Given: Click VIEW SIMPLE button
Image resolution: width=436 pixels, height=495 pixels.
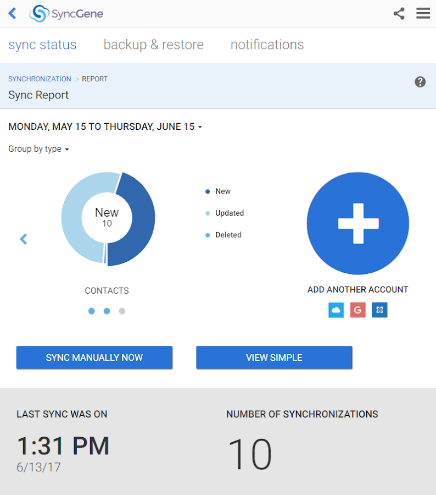Looking at the screenshot, I should point(274,358).
